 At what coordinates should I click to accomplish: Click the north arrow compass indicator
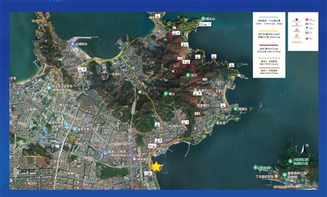click(x=305, y=149)
